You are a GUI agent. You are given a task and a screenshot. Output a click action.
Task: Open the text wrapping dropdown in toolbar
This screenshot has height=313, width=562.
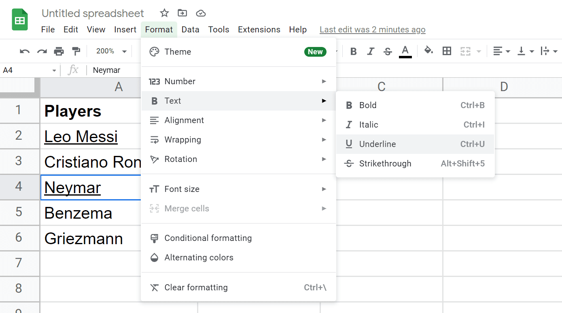[x=549, y=51]
